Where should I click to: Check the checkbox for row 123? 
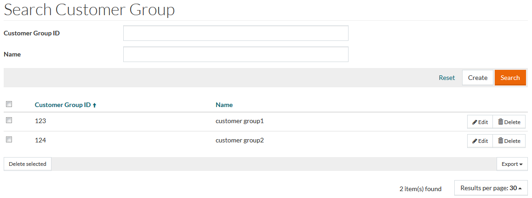point(9,120)
